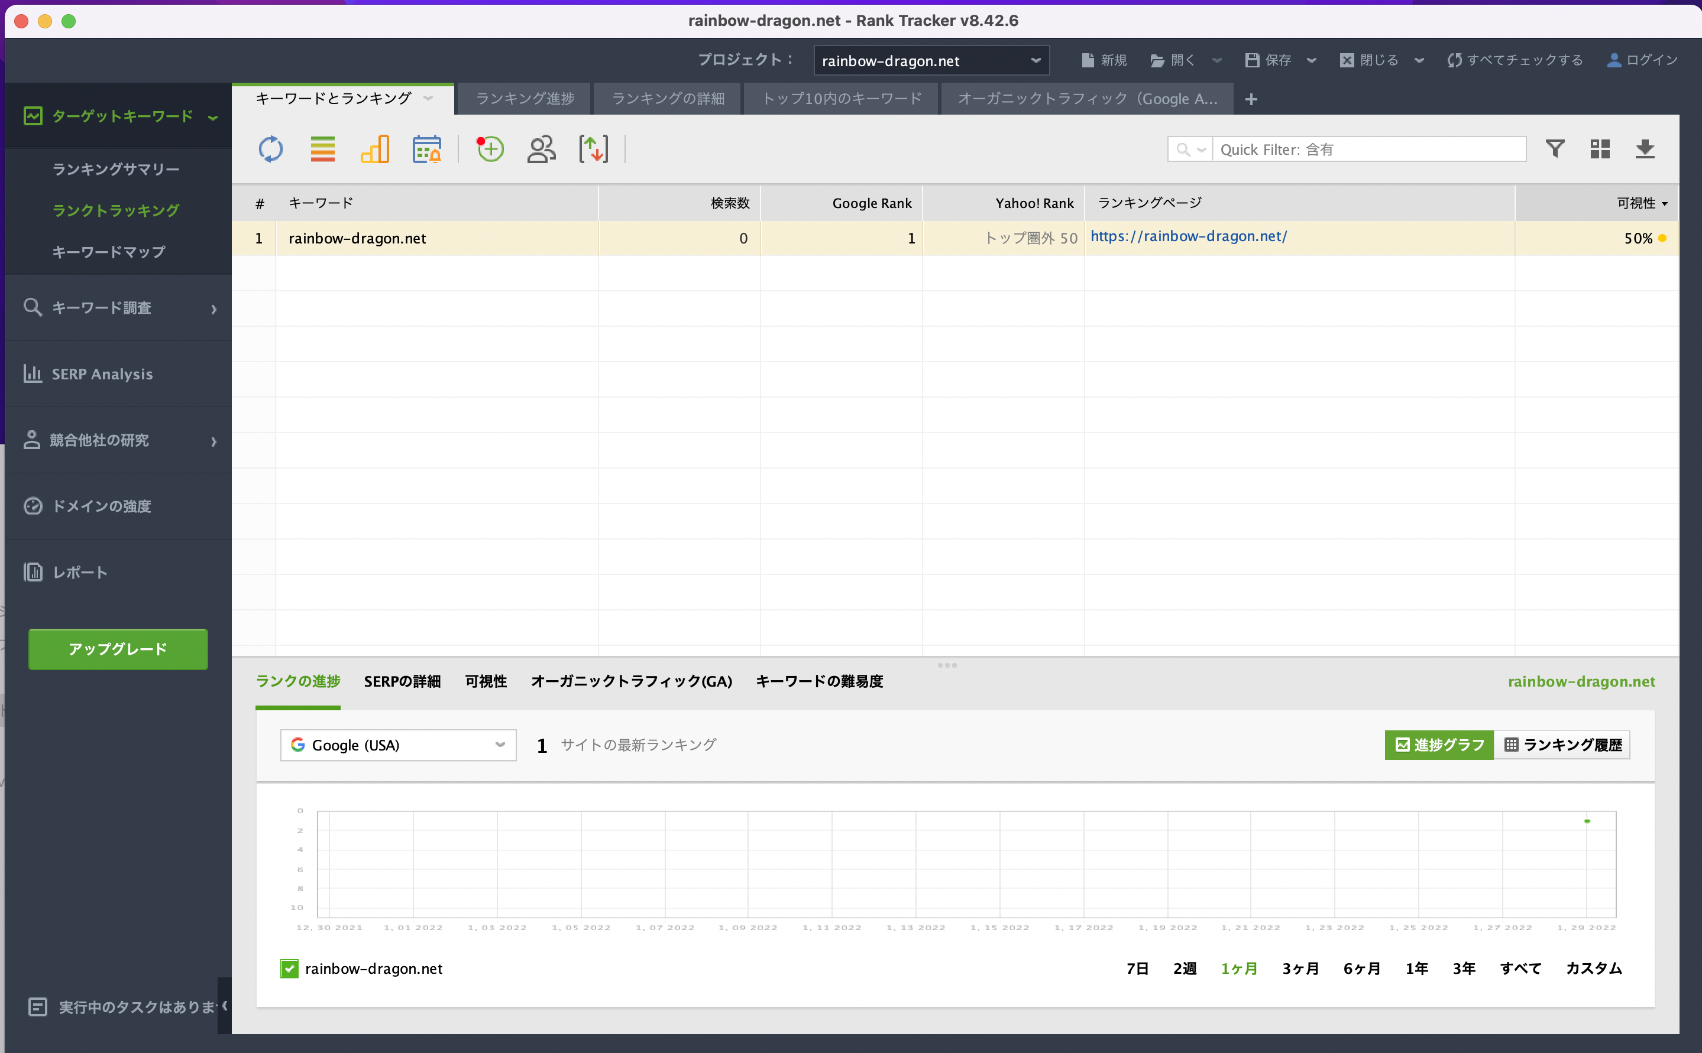Screen dimensions: 1702x1053
Task: Select the カスタム custom time range
Action: coord(1594,968)
